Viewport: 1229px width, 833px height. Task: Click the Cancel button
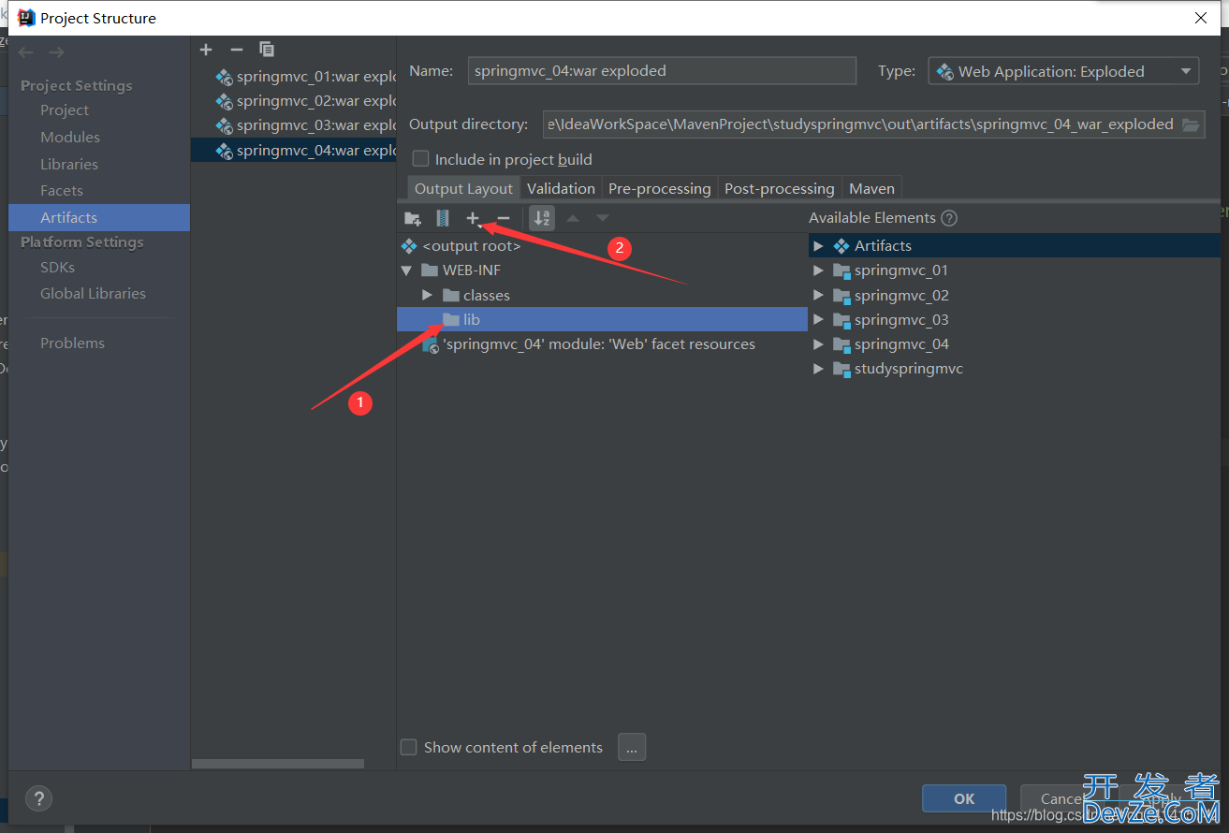point(1062,798)
